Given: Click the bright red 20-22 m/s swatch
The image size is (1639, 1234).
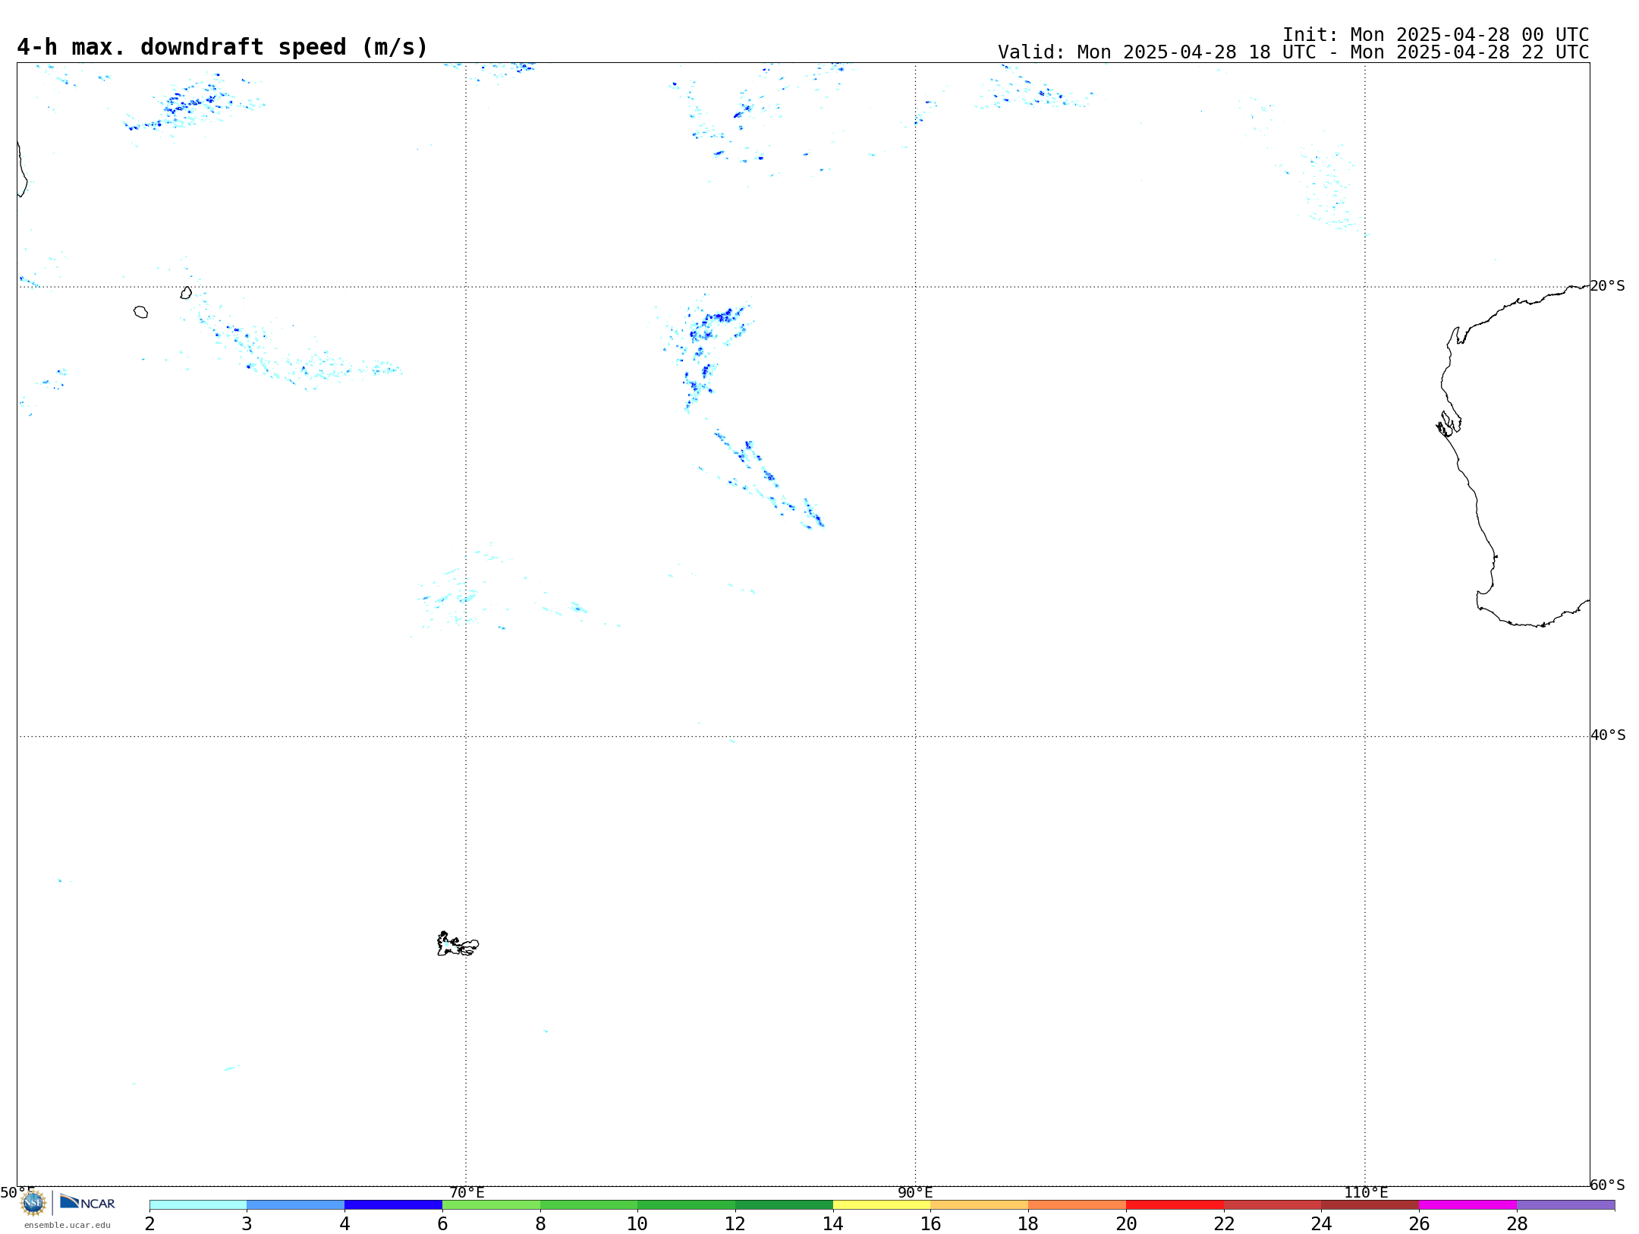Looking at the screenshot, I should point(1175,1204).
